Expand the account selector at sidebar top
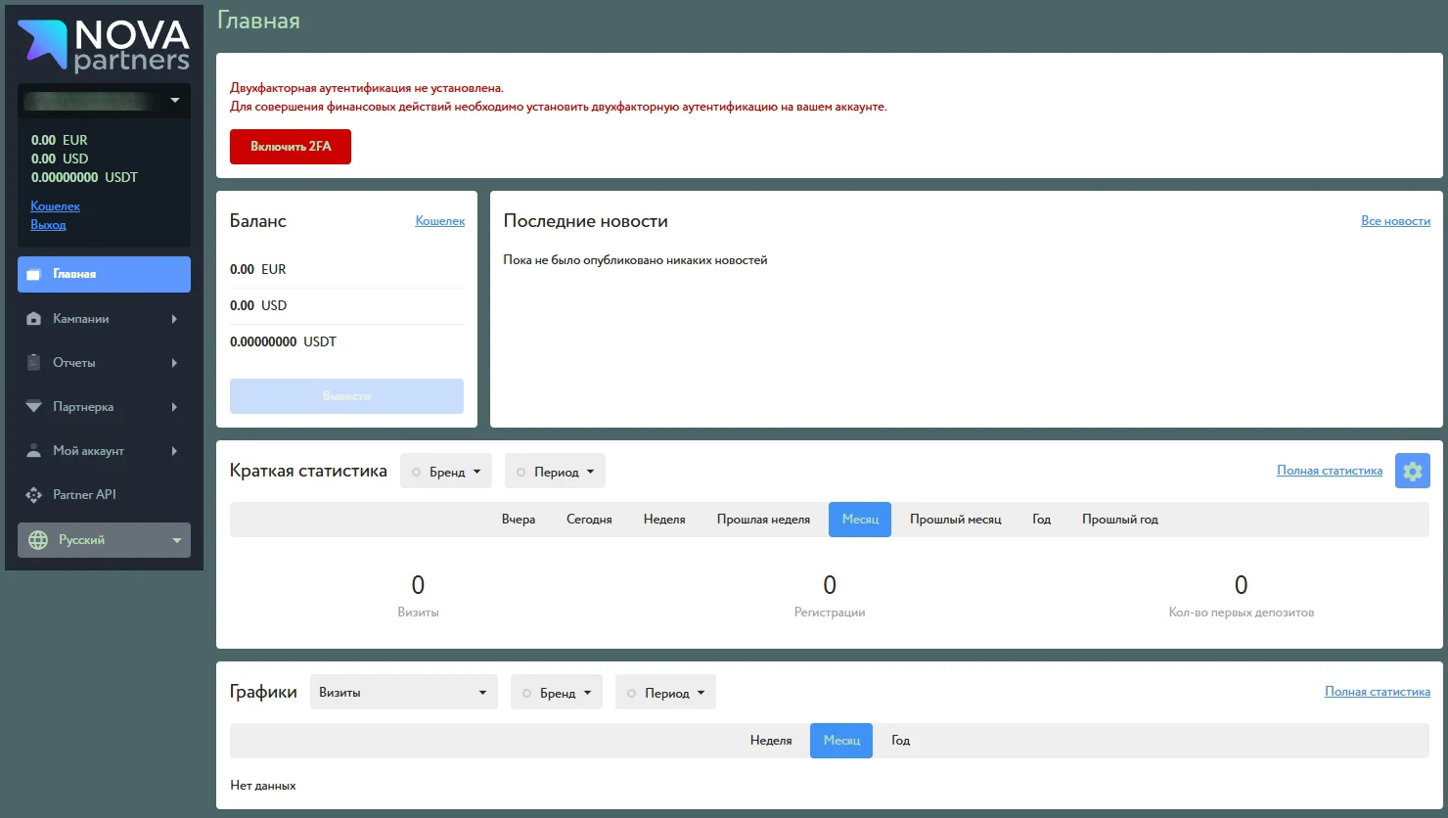The height and width of the screenshot is (818, 1448). [103, 100]
